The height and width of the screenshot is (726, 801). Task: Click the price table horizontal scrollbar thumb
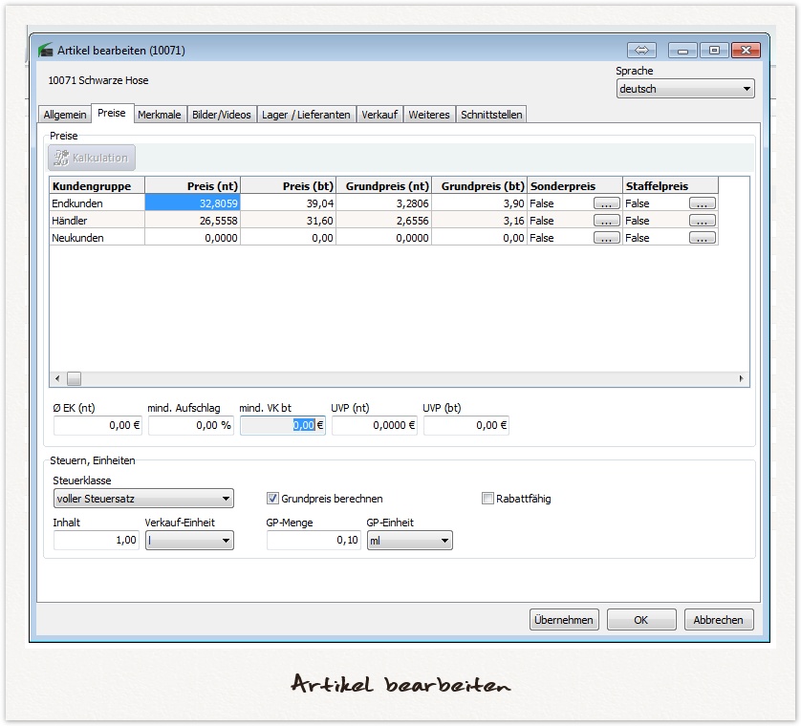pos(74,379)
